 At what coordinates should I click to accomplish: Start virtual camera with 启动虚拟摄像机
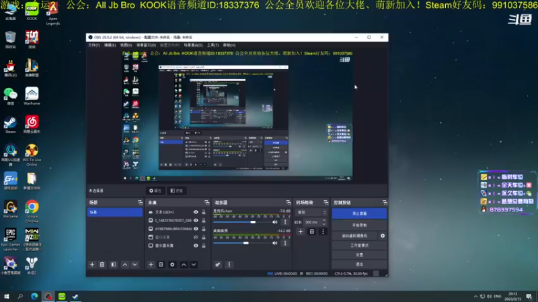(x=355, y=236)
